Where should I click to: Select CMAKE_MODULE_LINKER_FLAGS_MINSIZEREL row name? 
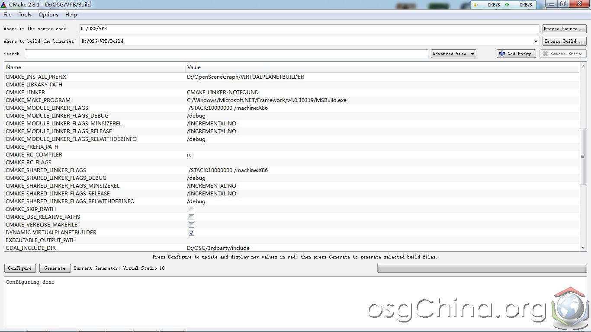tap(64, 124)
